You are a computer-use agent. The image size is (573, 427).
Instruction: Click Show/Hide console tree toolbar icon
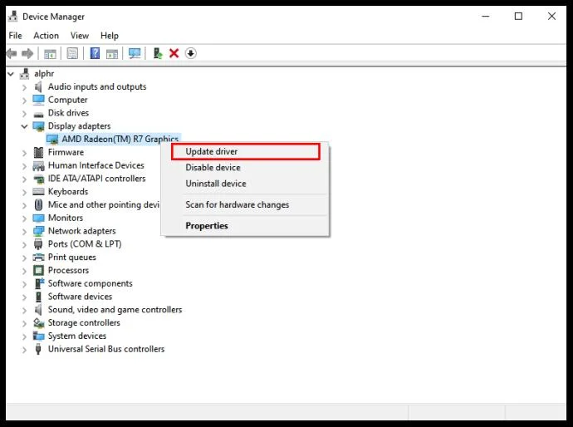[50, 54]
